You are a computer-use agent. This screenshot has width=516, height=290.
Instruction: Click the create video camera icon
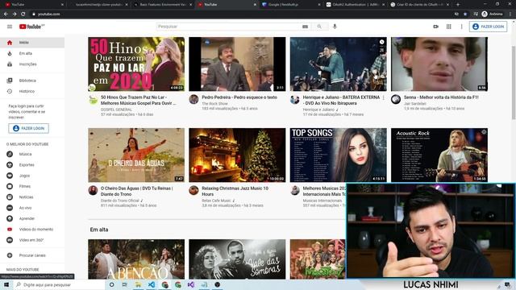pos(435,27)
